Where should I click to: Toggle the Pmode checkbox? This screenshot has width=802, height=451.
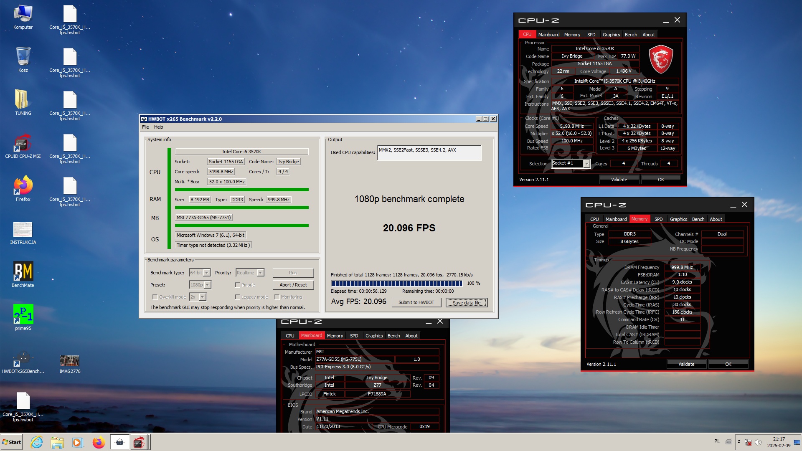tap(237, 285)
